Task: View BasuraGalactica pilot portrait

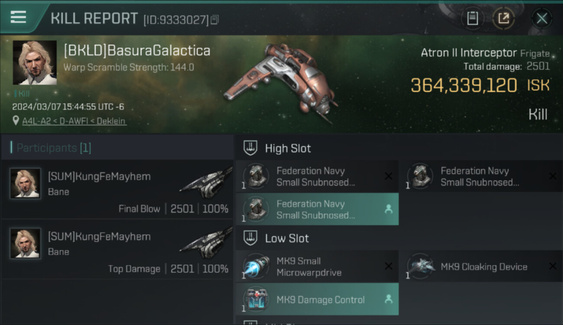Action: (x=35, y=63)
